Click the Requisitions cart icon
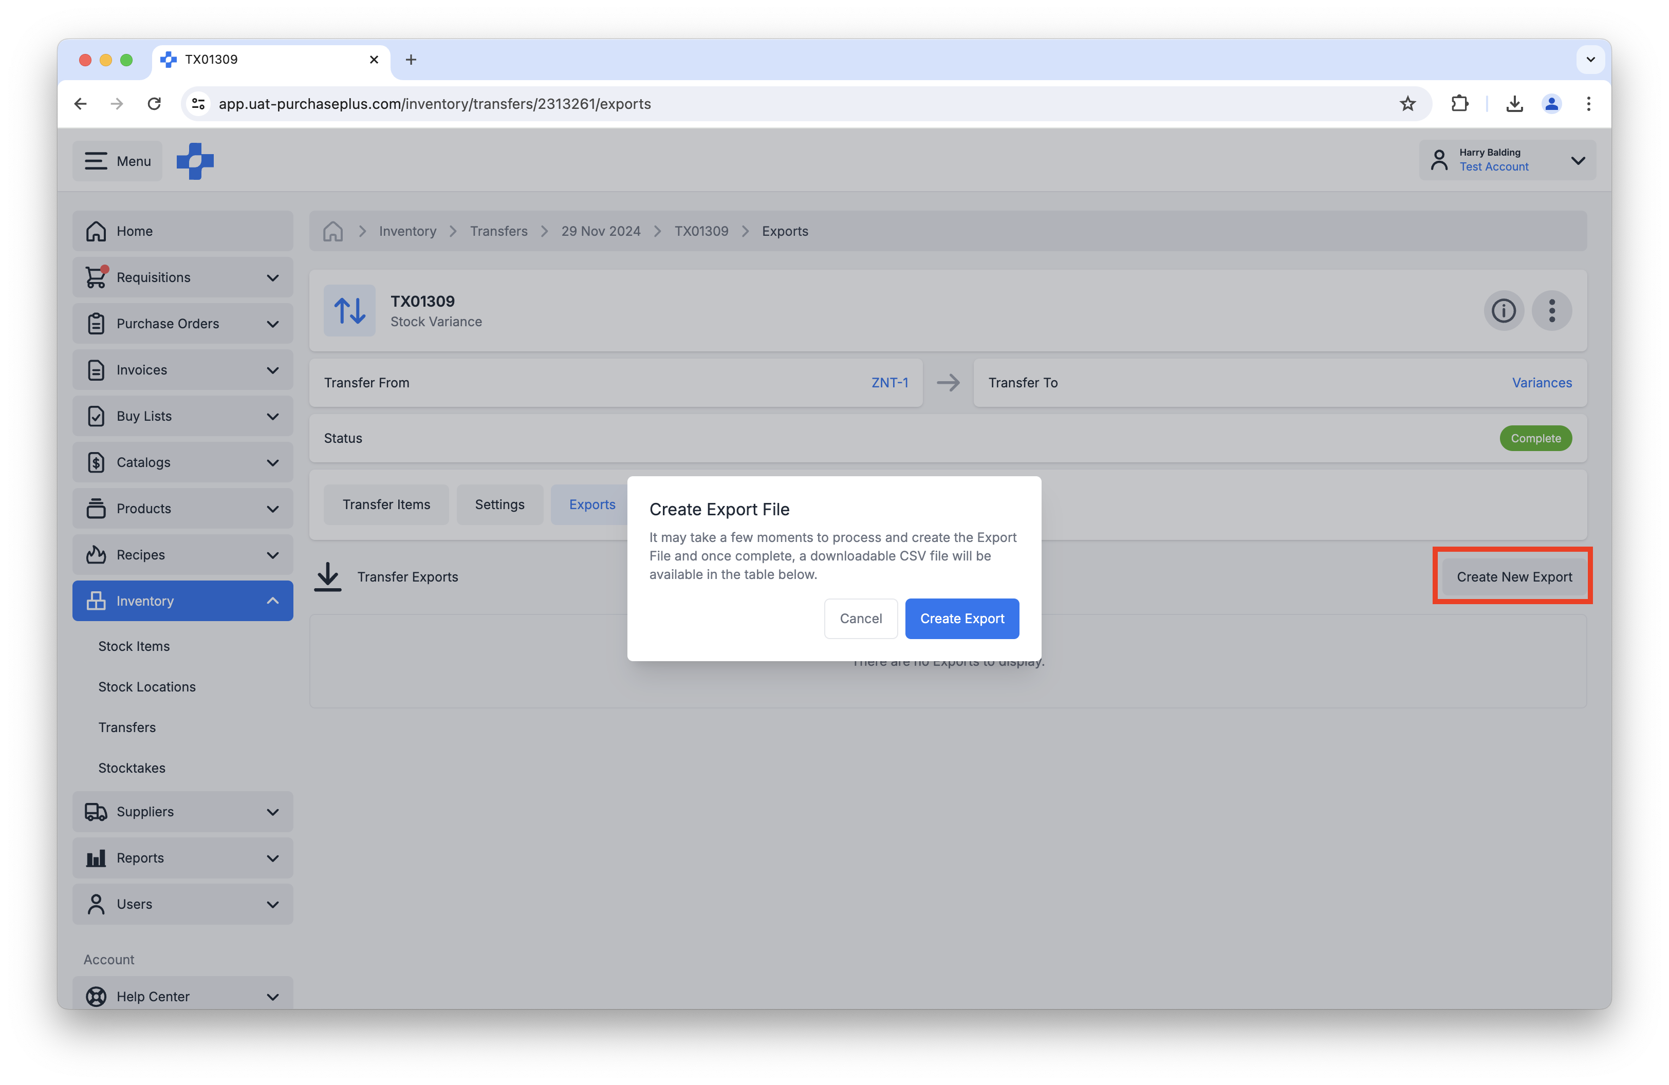 [96, 277]
